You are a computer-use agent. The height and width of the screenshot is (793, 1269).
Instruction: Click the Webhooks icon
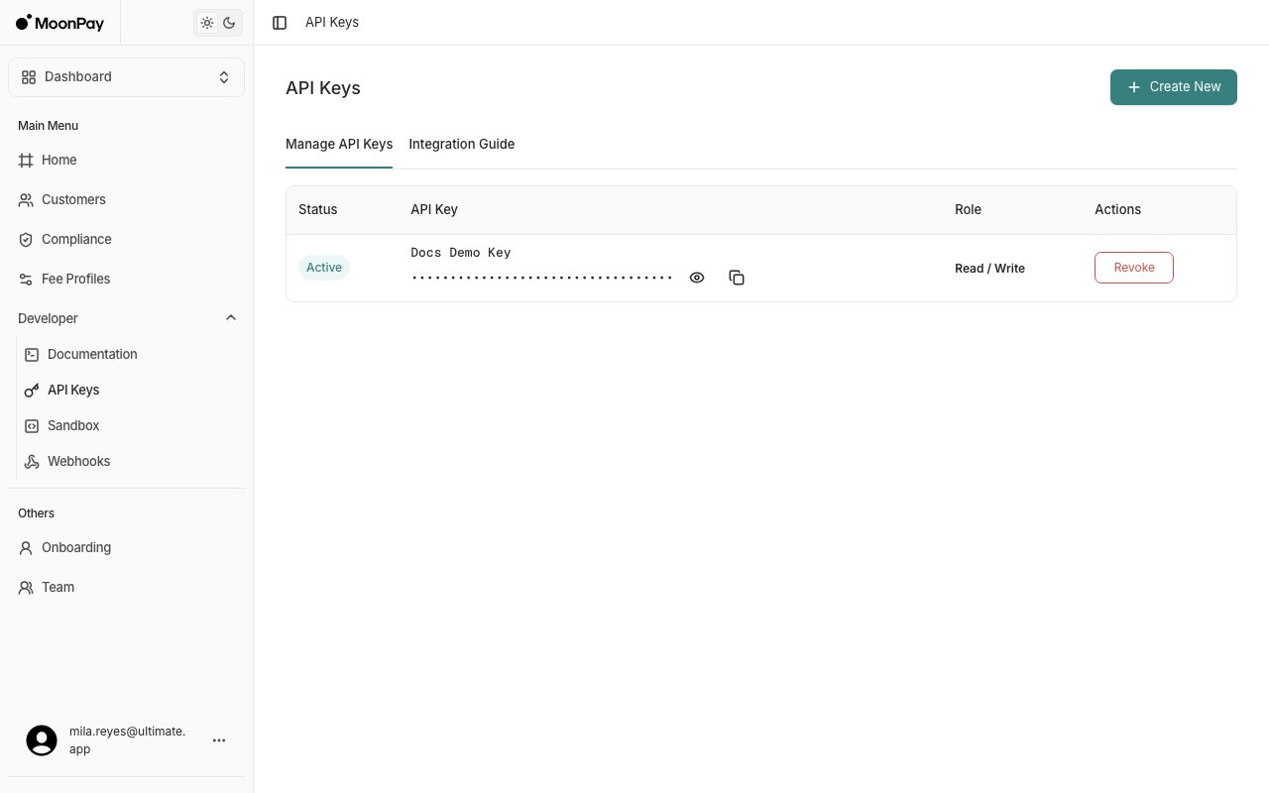(32, 461)
